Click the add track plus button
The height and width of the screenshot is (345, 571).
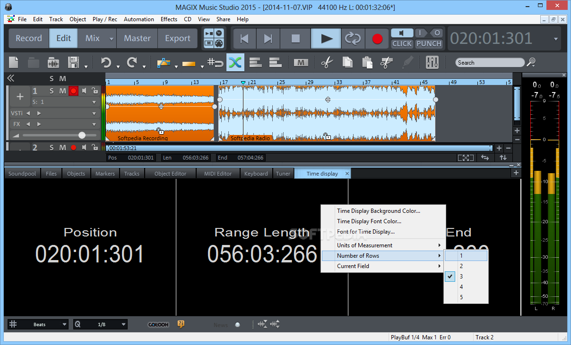[x=20, y=97]
